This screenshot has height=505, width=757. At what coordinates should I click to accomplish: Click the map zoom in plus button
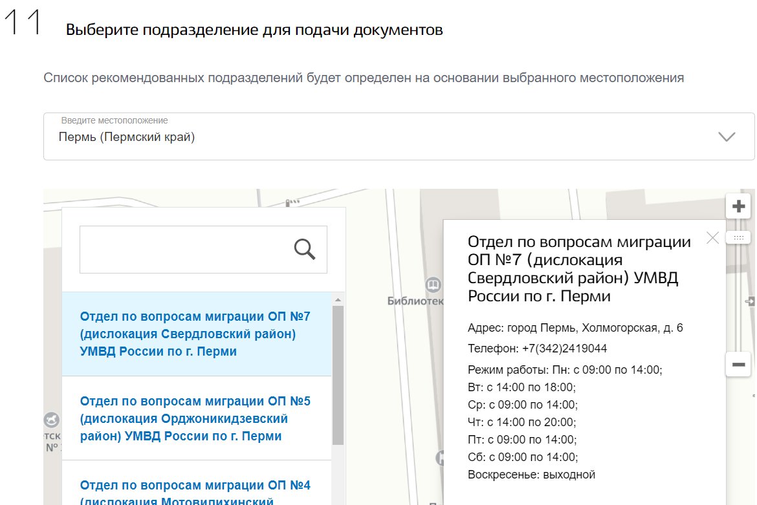(738, 206)
